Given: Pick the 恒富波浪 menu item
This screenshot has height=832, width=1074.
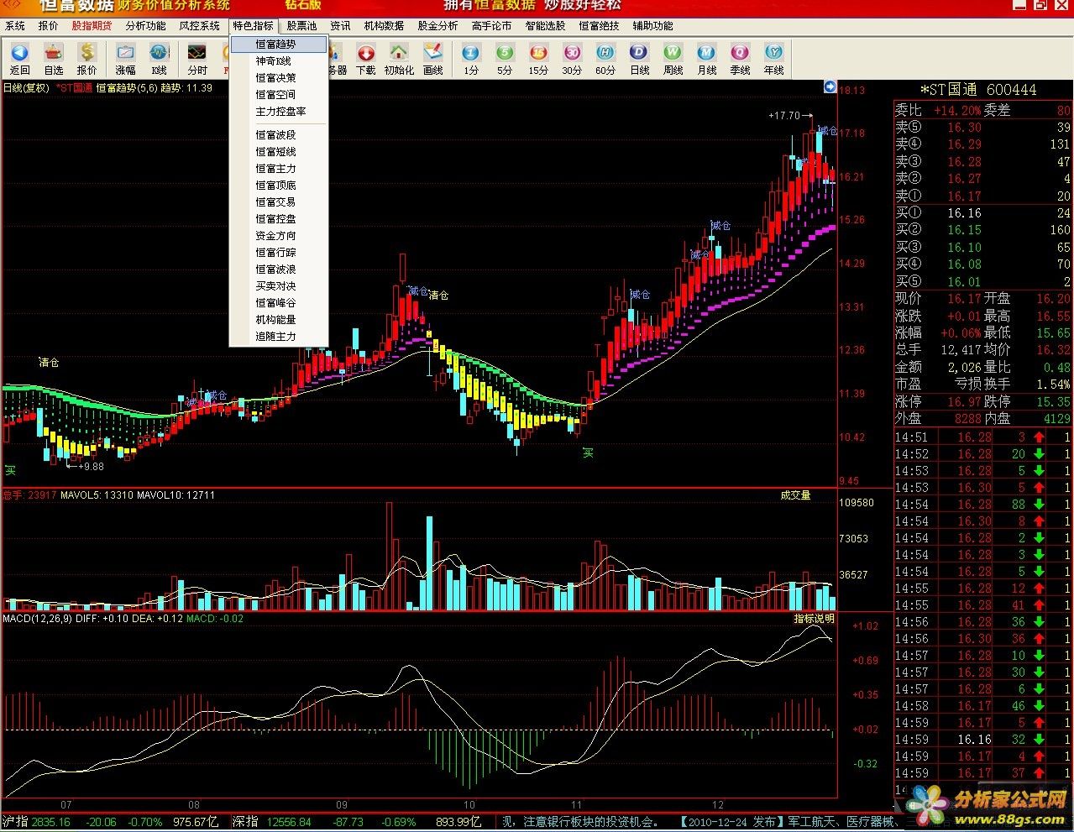Looking at the screenshot, I should coord(279,269).
